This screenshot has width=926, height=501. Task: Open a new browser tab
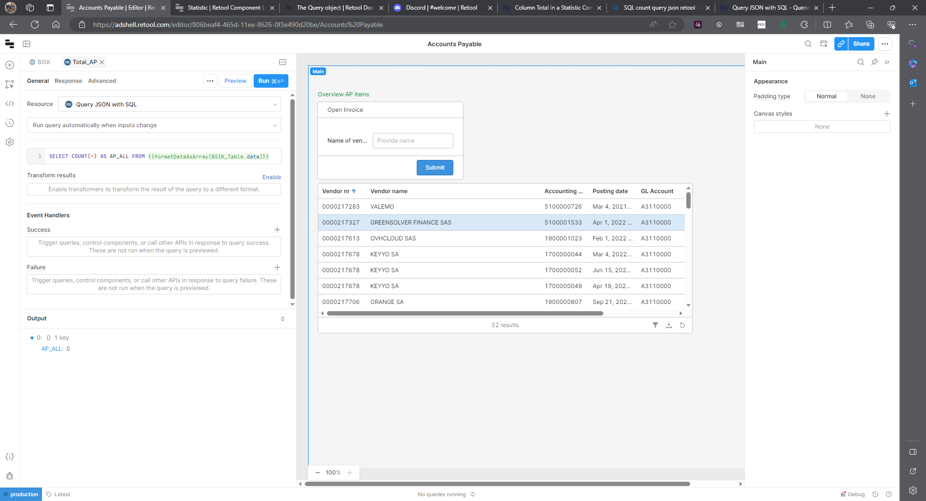[x=832, y=8]
